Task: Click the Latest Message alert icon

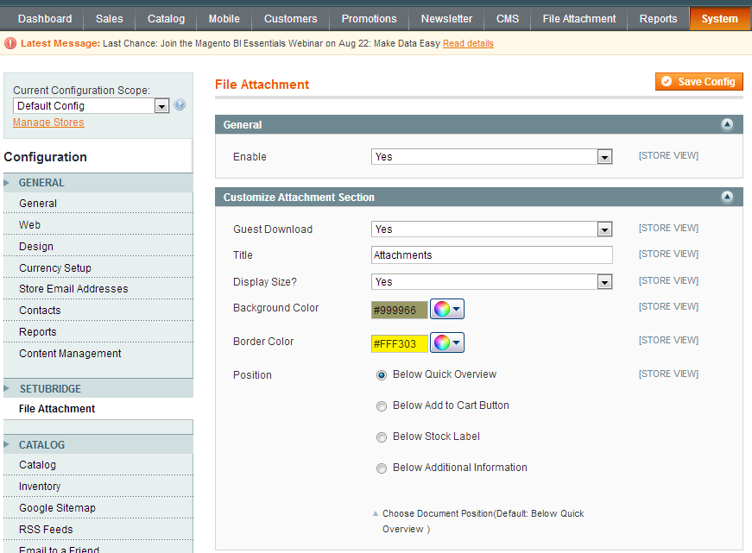Action: tap(10, 43)
